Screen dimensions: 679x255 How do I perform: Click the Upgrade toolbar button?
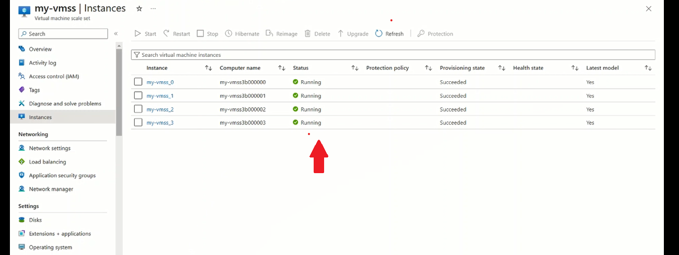[353, 34]
